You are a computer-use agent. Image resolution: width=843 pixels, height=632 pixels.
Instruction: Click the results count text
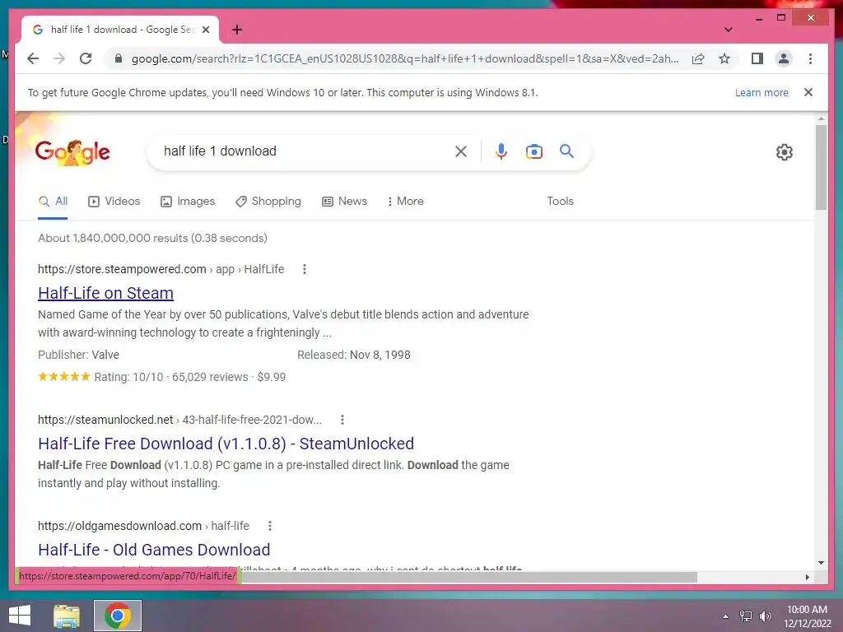click(152, 238)
